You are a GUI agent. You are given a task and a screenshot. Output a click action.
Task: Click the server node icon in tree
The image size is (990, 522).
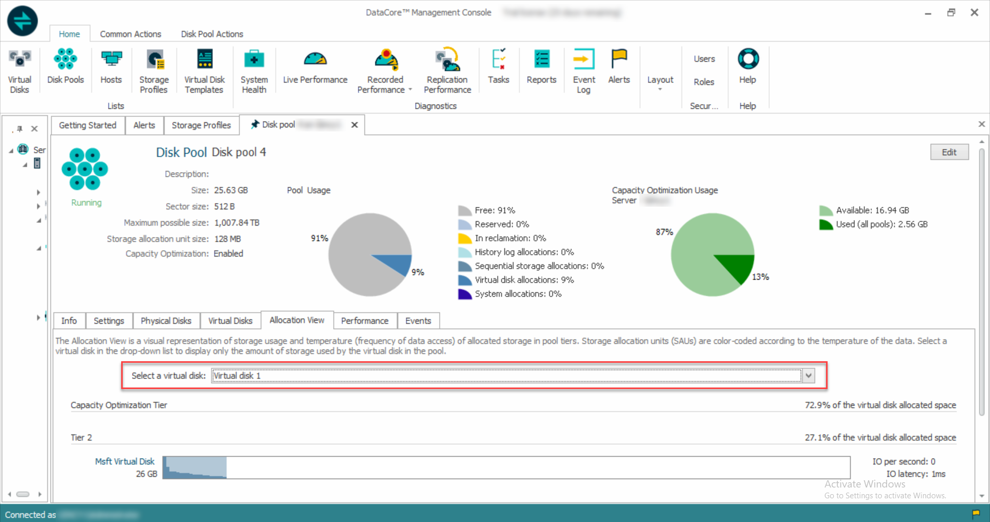pos(37,163)
